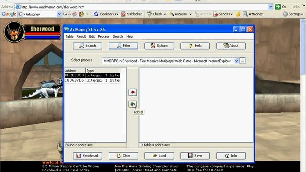
Task: Open the About button
Action: click(231, 46)
